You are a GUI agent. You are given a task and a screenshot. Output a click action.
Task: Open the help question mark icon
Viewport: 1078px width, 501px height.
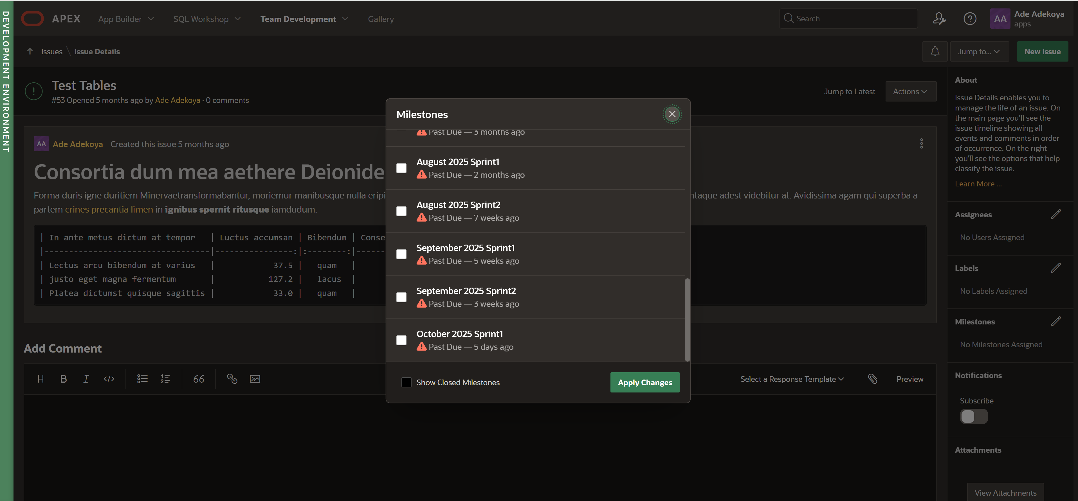click(x=970, y=19)
